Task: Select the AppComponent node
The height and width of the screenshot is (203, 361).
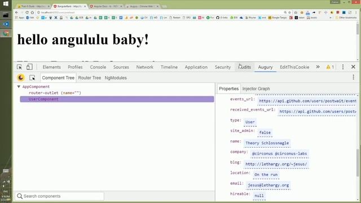Action: coord(36,86)
